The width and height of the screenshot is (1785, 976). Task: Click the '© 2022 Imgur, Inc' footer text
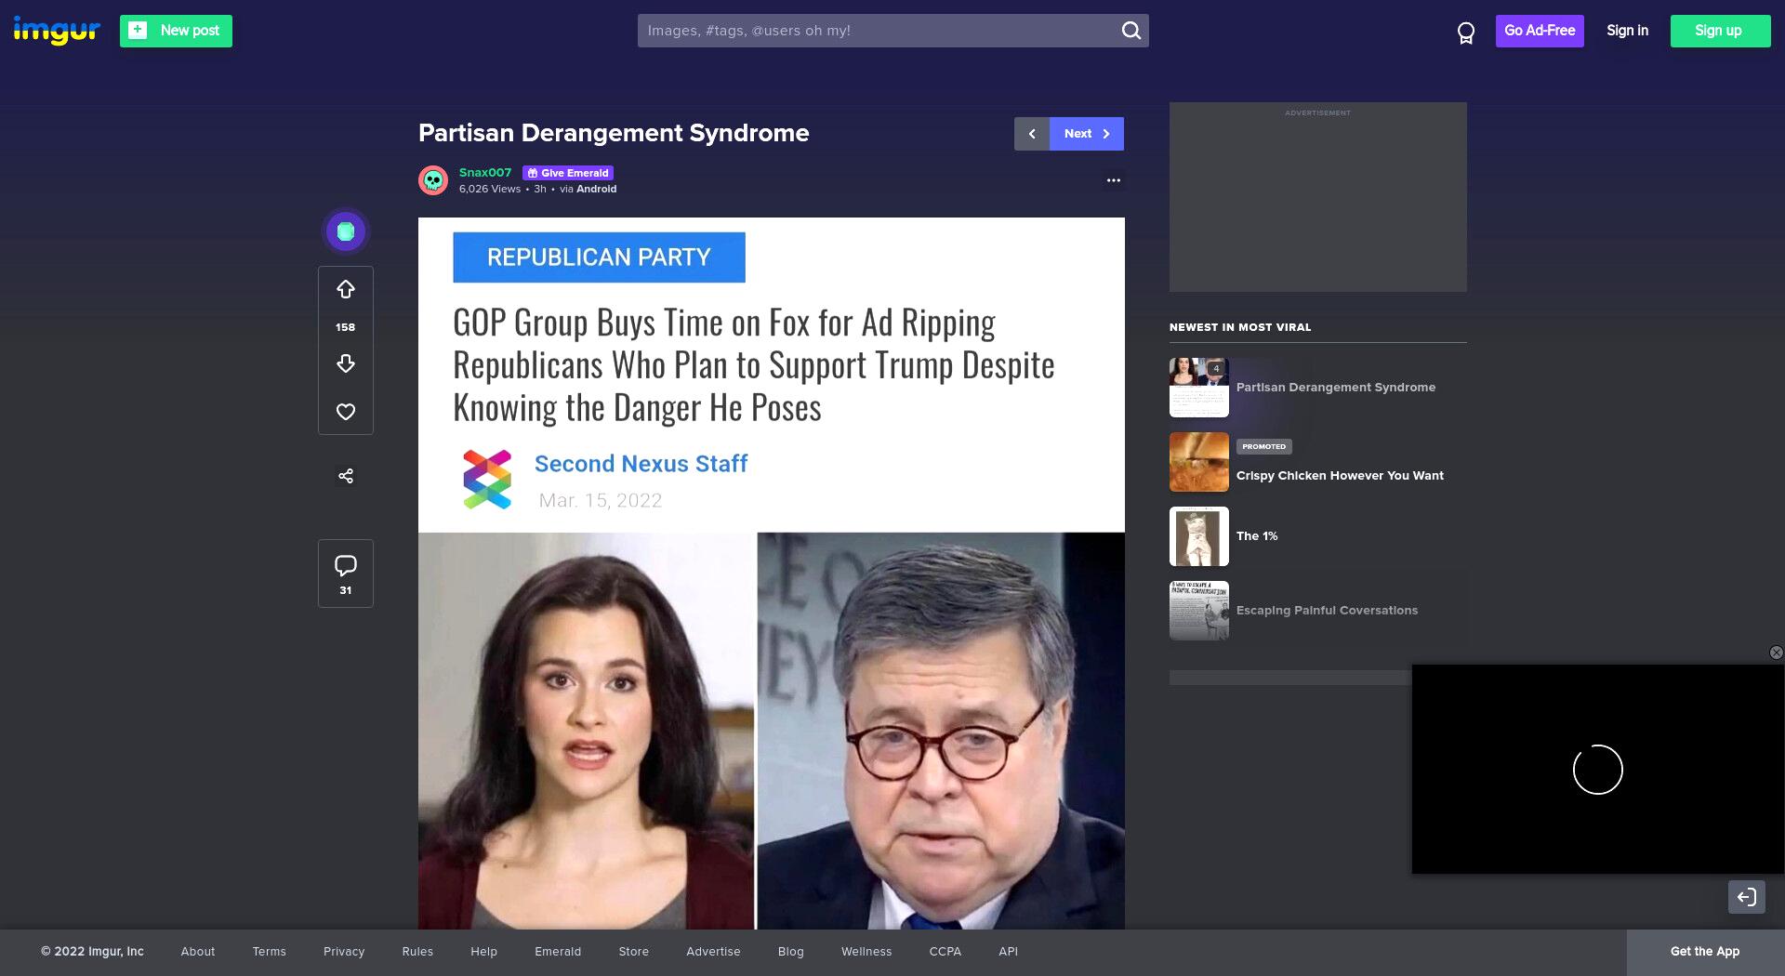(x=92, y=952)
